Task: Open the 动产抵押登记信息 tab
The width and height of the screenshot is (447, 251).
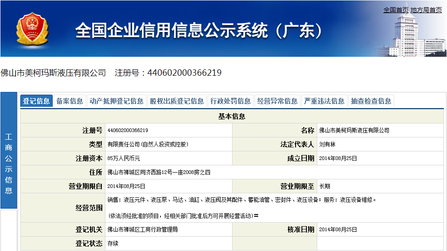Action: point(117,101)
